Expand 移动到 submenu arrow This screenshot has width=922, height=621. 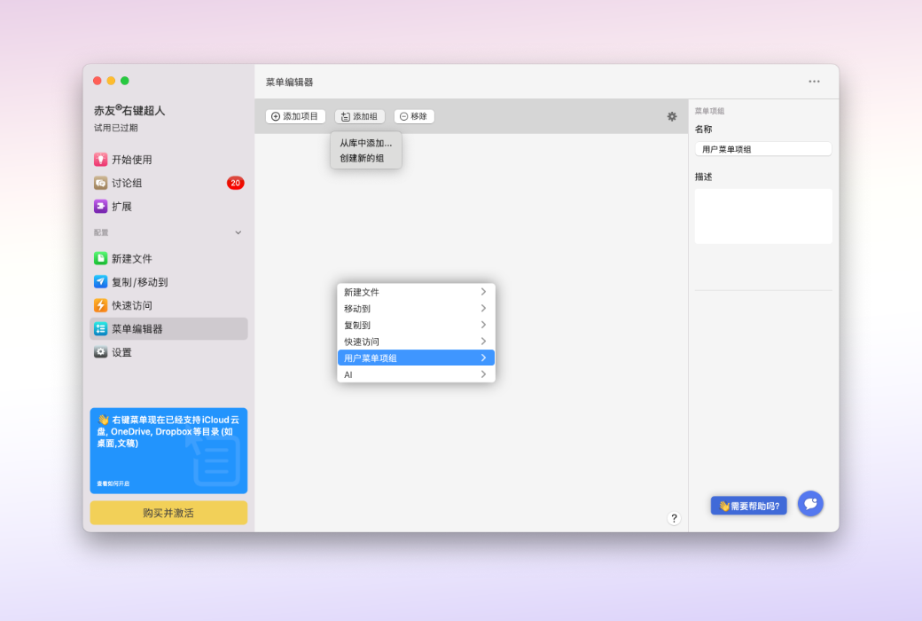[x=483, y=309]
